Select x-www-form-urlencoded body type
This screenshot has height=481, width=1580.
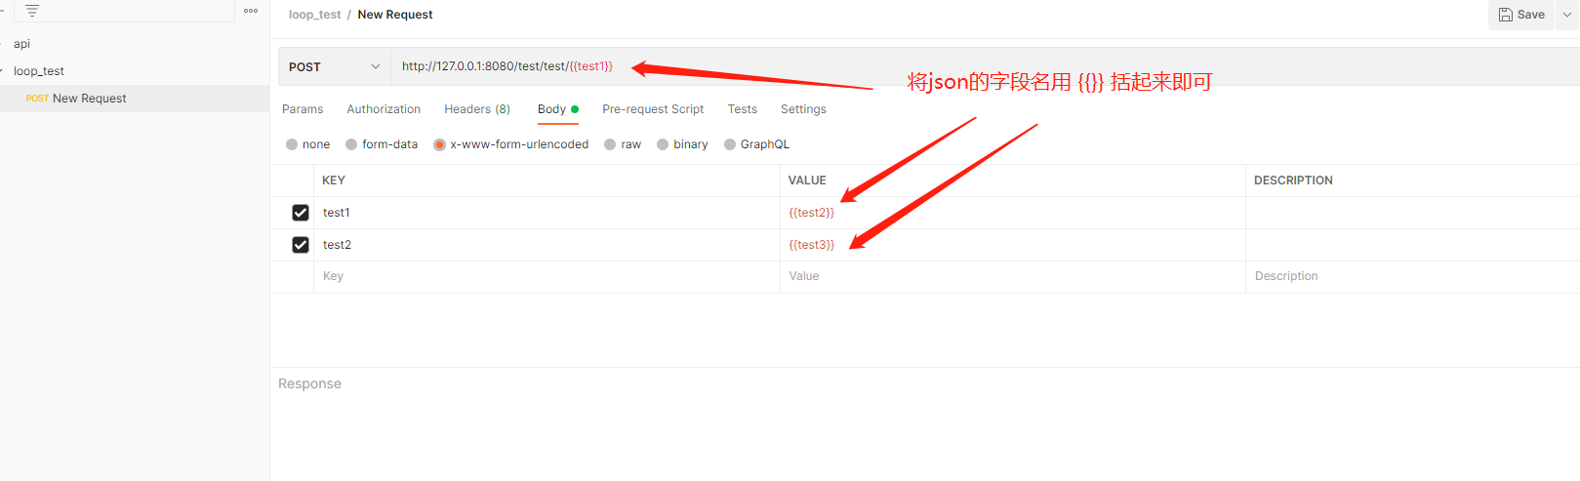coord(440,144)
